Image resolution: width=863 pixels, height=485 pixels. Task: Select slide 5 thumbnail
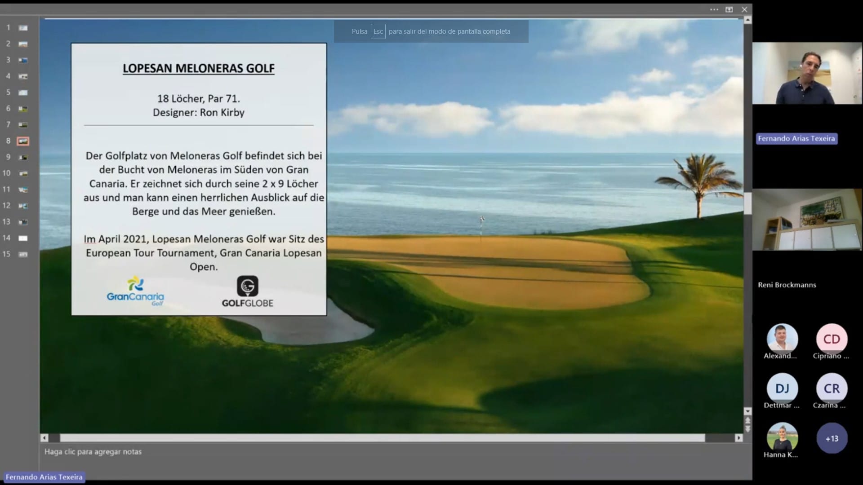point(23,93)
